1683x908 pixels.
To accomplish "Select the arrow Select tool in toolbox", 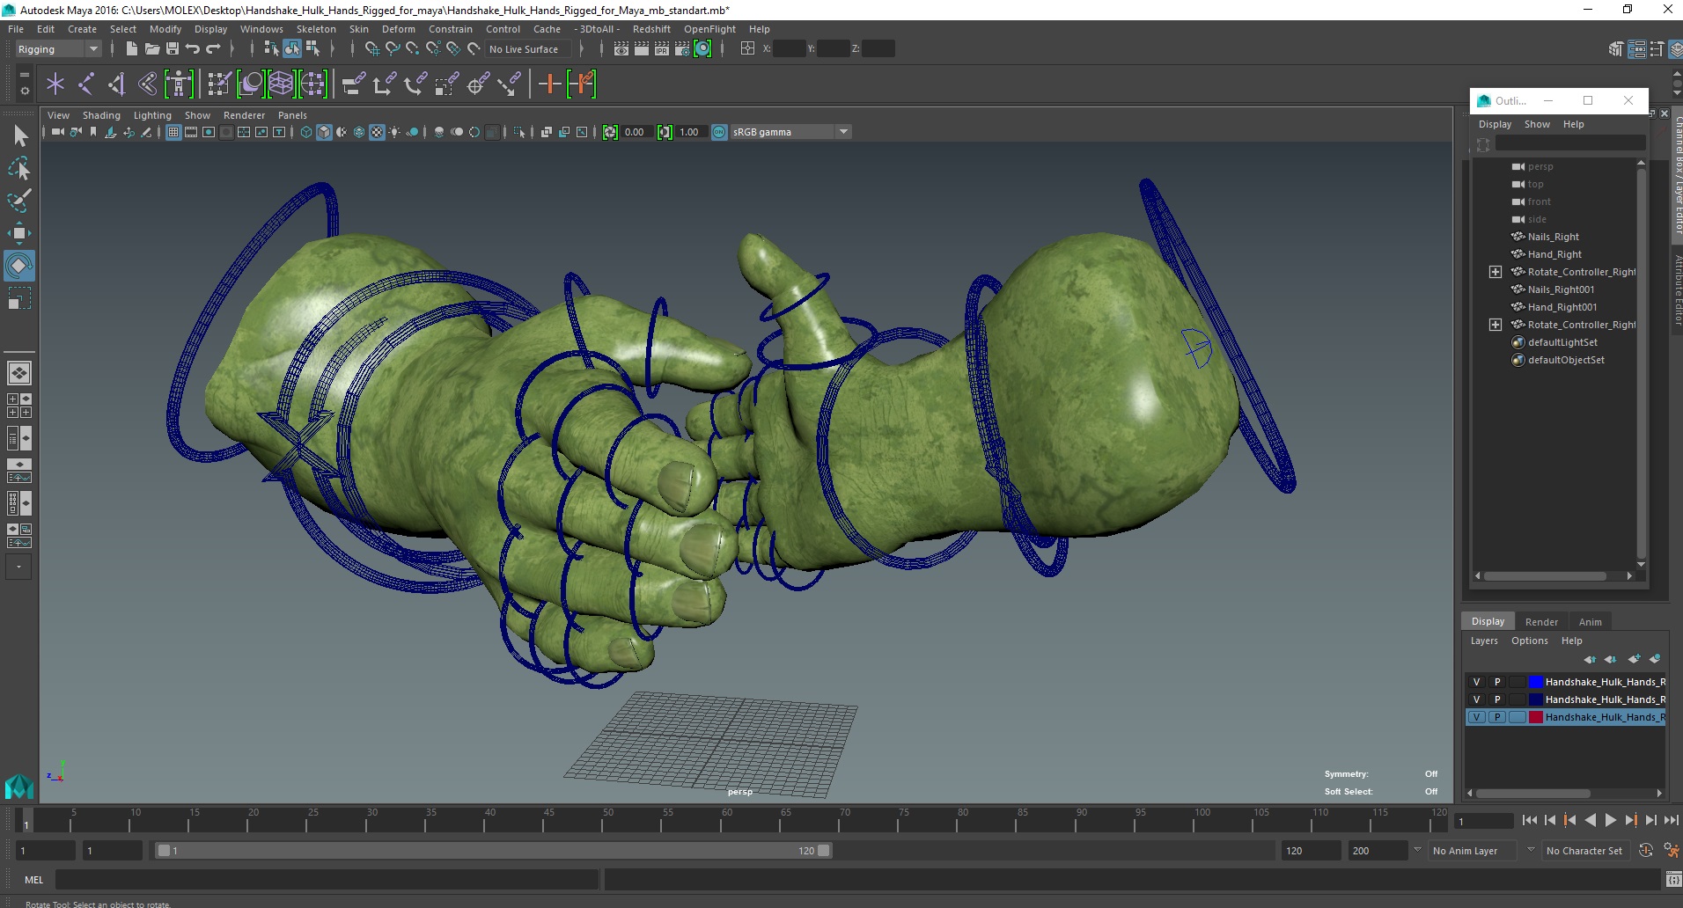I will click(x=20, y=135).
